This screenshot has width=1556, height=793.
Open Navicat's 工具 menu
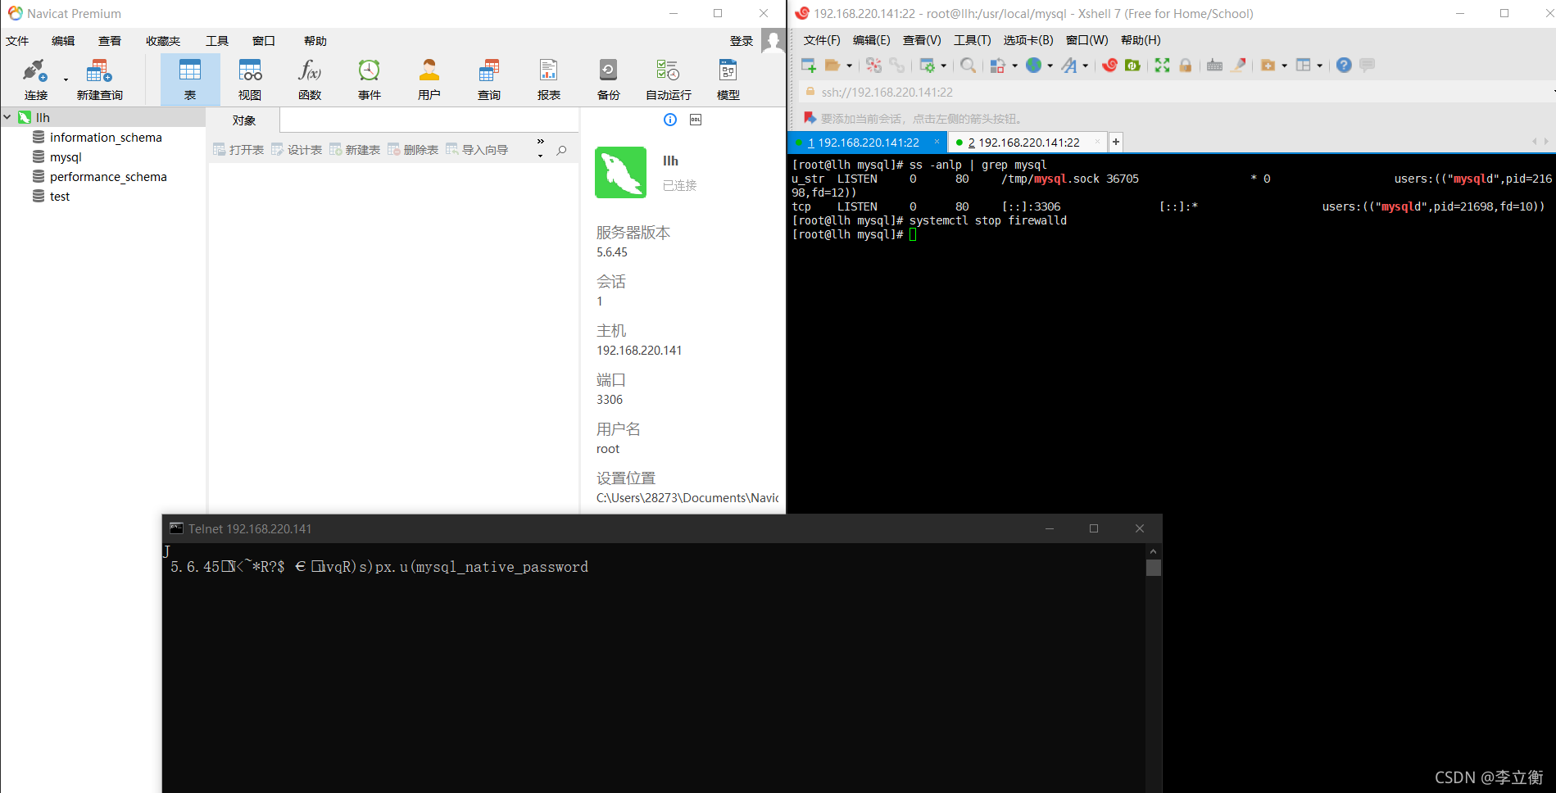point(217,41)
